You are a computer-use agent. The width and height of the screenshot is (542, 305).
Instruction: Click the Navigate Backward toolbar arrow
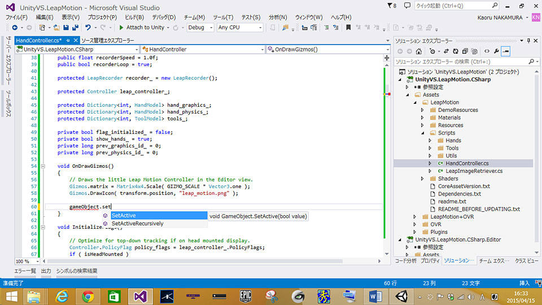pyautogui.click(x=15, y=27)
